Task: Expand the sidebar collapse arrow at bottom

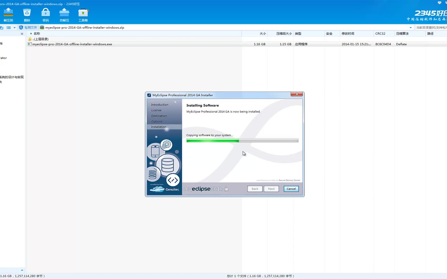Action: (x=22, y=270)
